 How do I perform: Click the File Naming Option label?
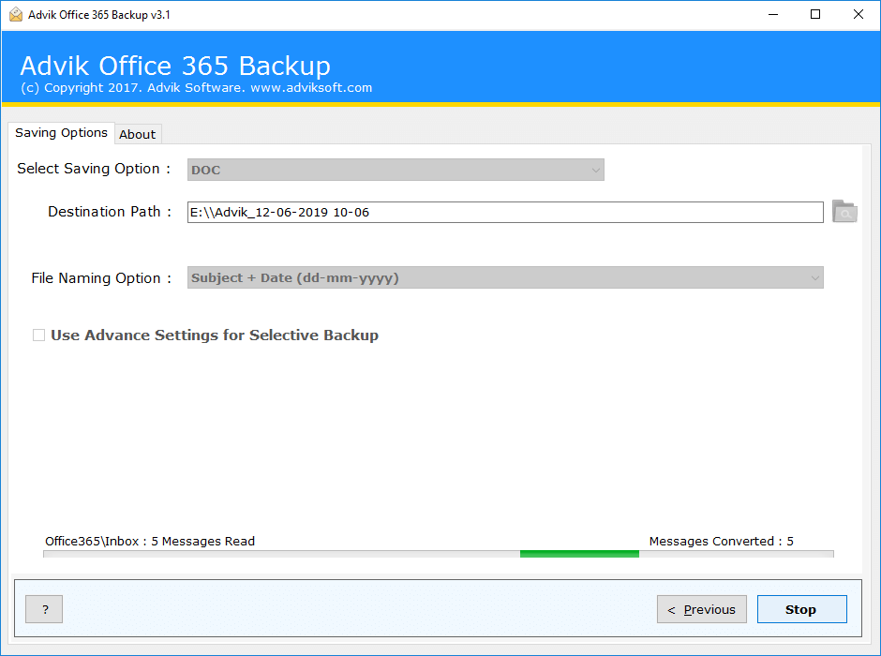(101, 278)
